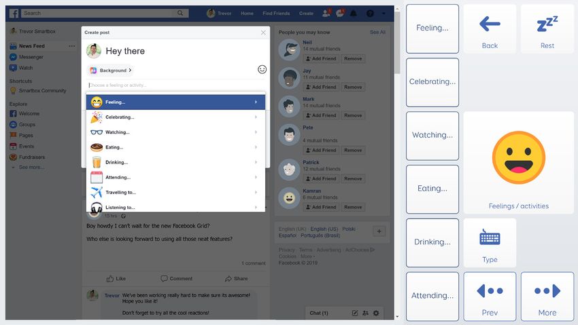The image size is (578, 325).
Task: Click See All in People you may know
Action: 377,33
